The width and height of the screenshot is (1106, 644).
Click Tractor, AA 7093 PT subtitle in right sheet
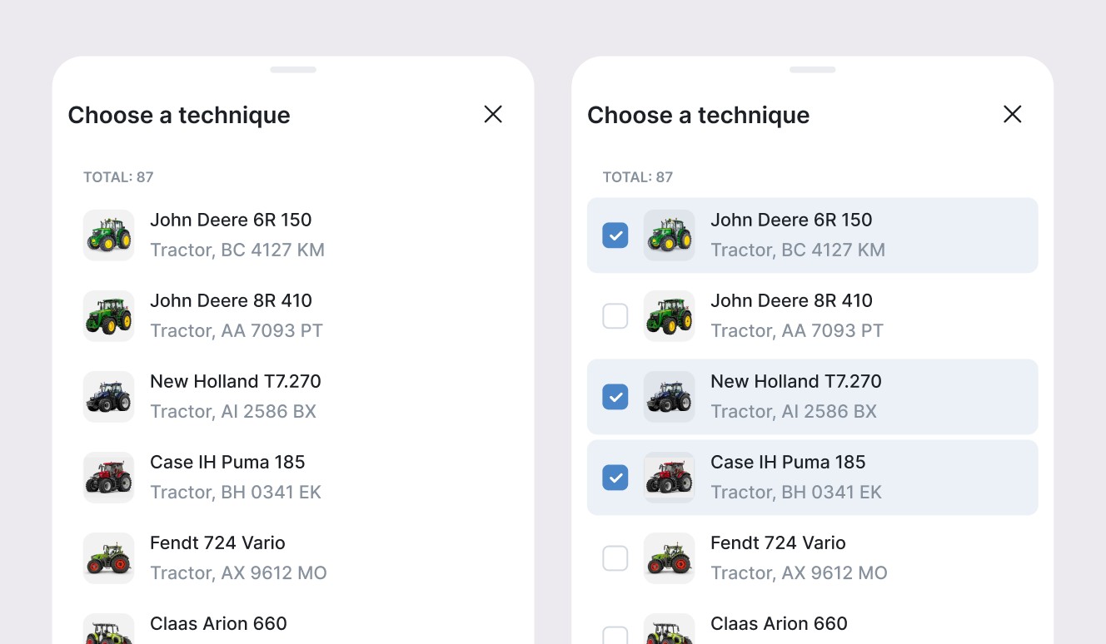797,331
